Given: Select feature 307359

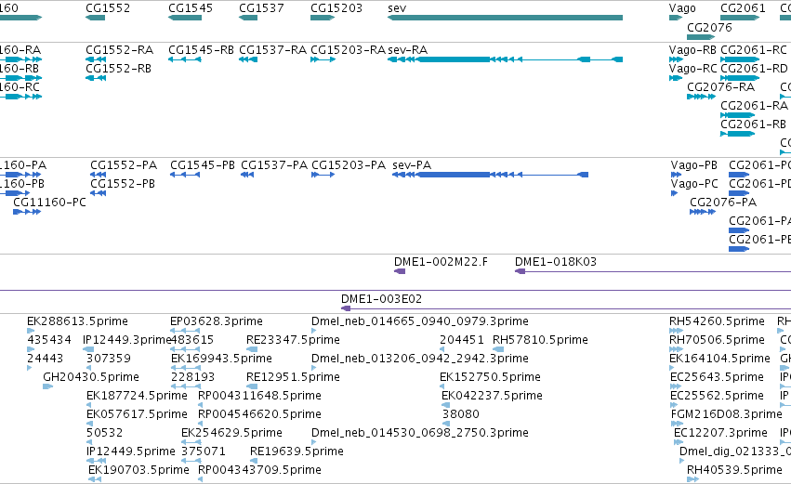Looking at the screenshot, I should click(x=89, y=368).
